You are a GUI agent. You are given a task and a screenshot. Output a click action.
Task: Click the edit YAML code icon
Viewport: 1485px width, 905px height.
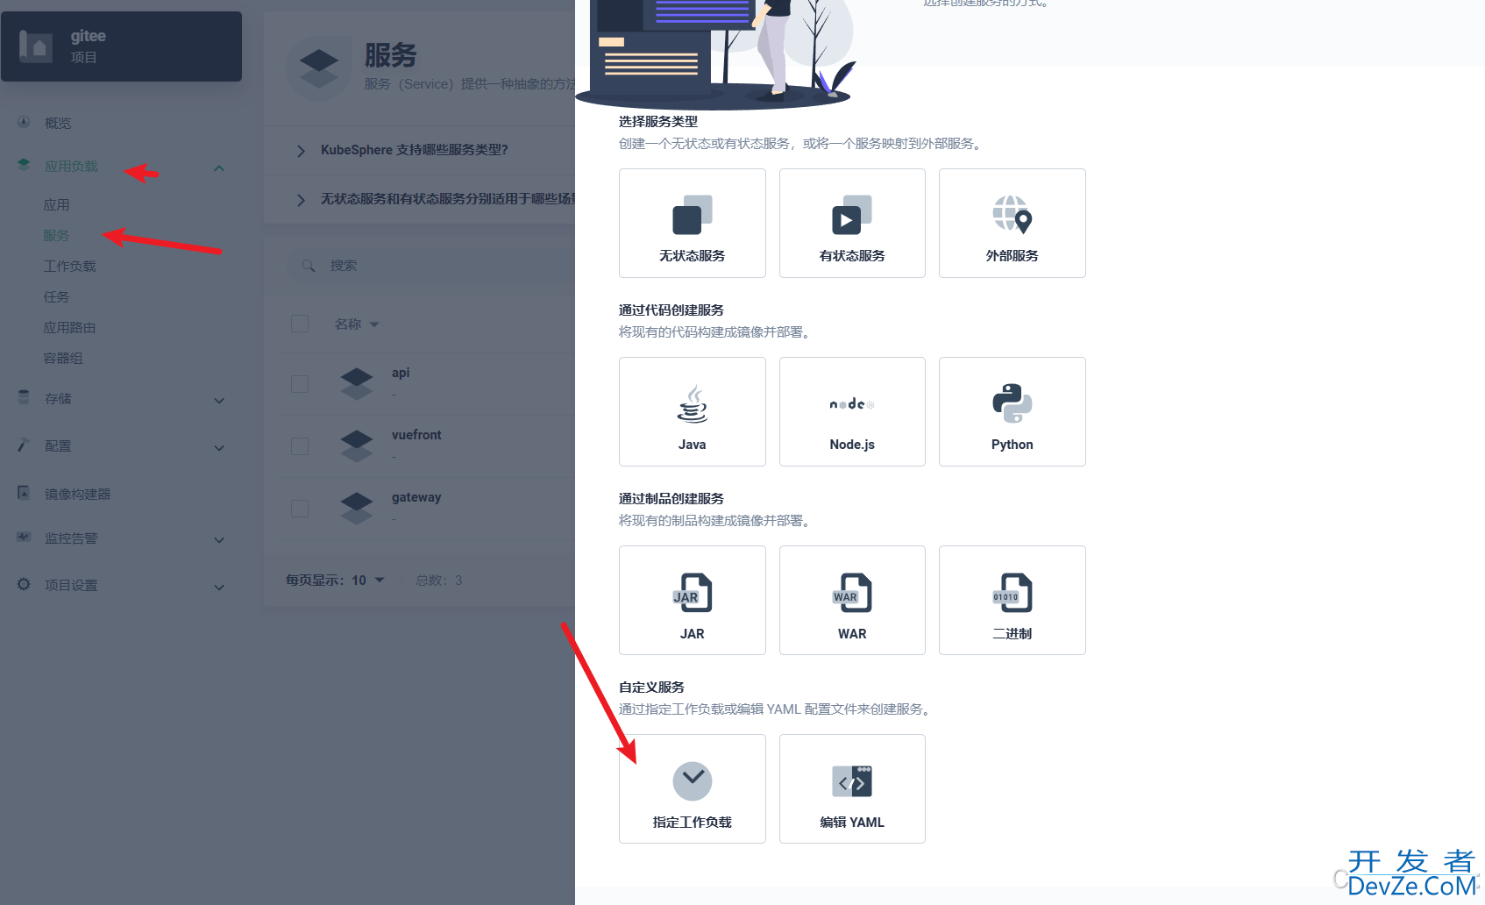pos(852,781)
